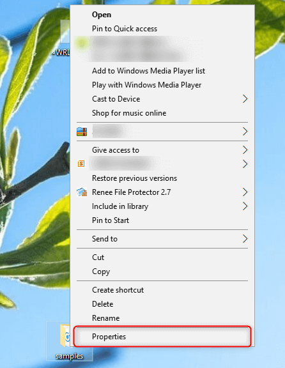This screenshot has width=285, height=368.
Task: Click the WinRAR archive icon in menu
Action: pyautogui.click(x=82, y=132)
